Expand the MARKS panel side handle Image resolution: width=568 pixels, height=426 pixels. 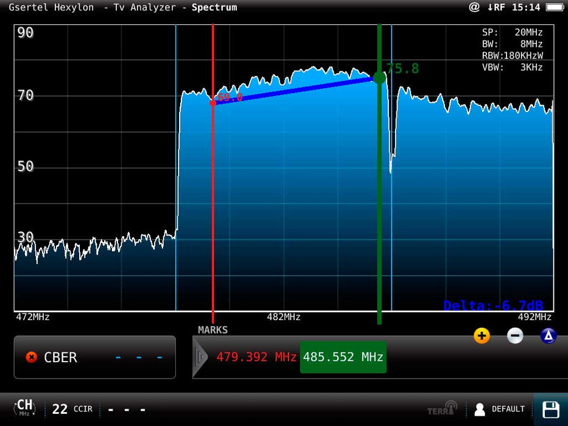click(200, 357)
